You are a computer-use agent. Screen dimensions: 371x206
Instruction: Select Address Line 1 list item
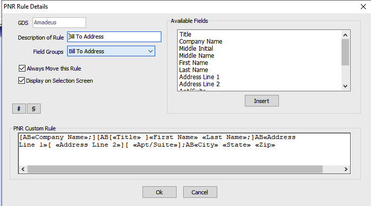(199, 77)
